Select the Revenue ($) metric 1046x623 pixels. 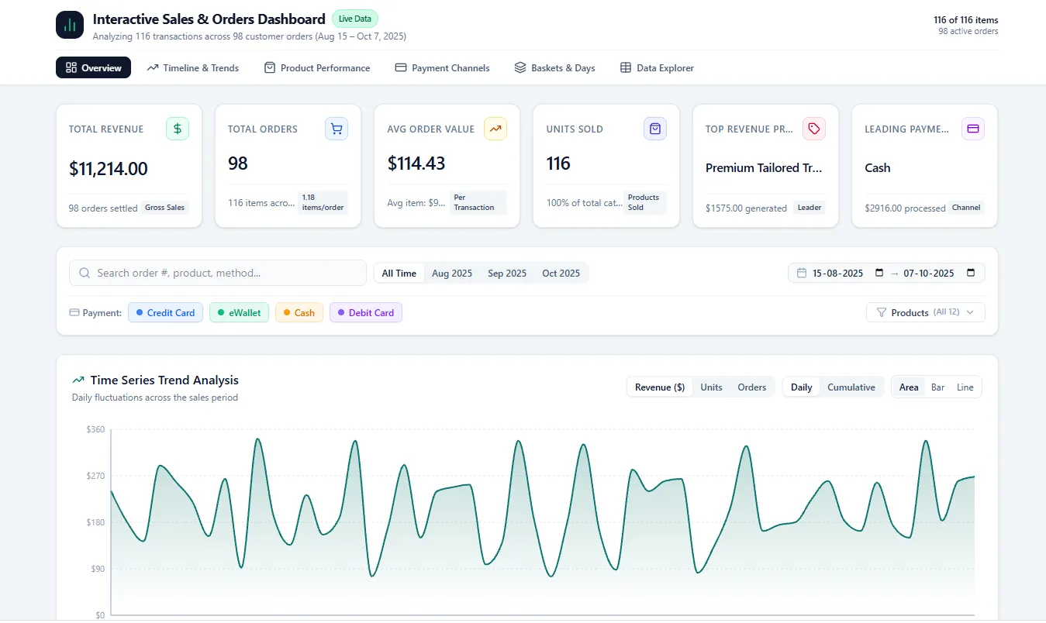pos(660,387)
